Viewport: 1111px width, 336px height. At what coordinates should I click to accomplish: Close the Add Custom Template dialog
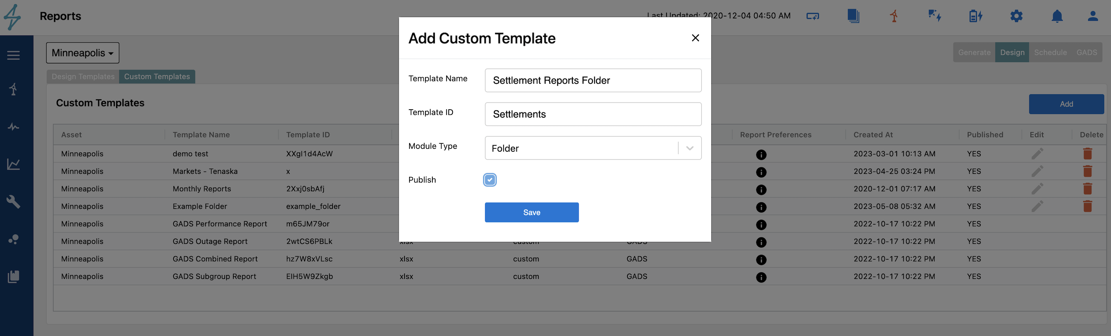coord(695,38)
